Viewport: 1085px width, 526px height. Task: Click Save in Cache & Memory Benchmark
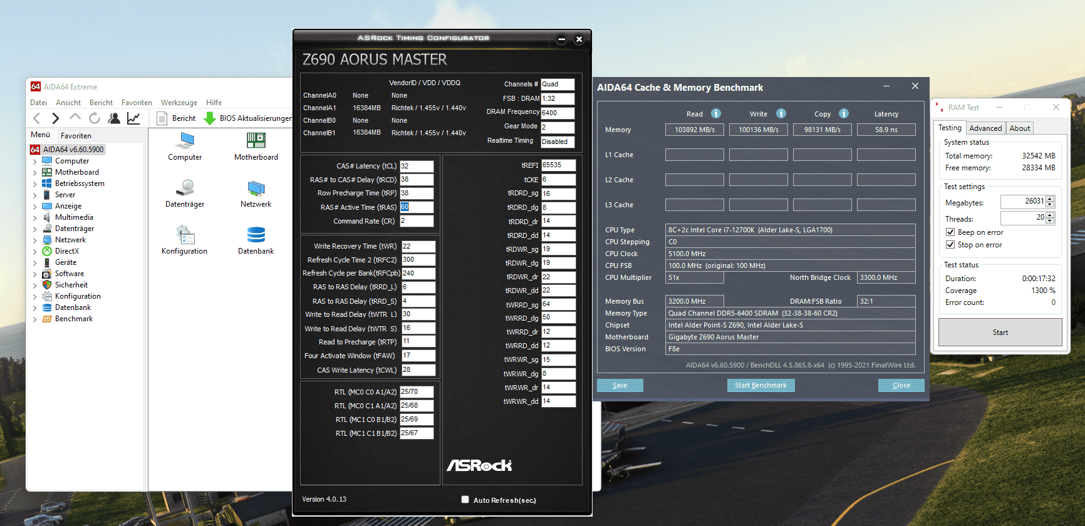click(x=620, y=385)
